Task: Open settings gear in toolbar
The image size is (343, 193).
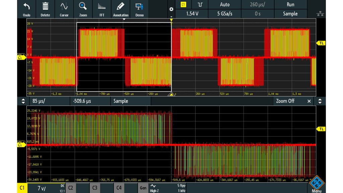Action: click(x=171, y=9)
